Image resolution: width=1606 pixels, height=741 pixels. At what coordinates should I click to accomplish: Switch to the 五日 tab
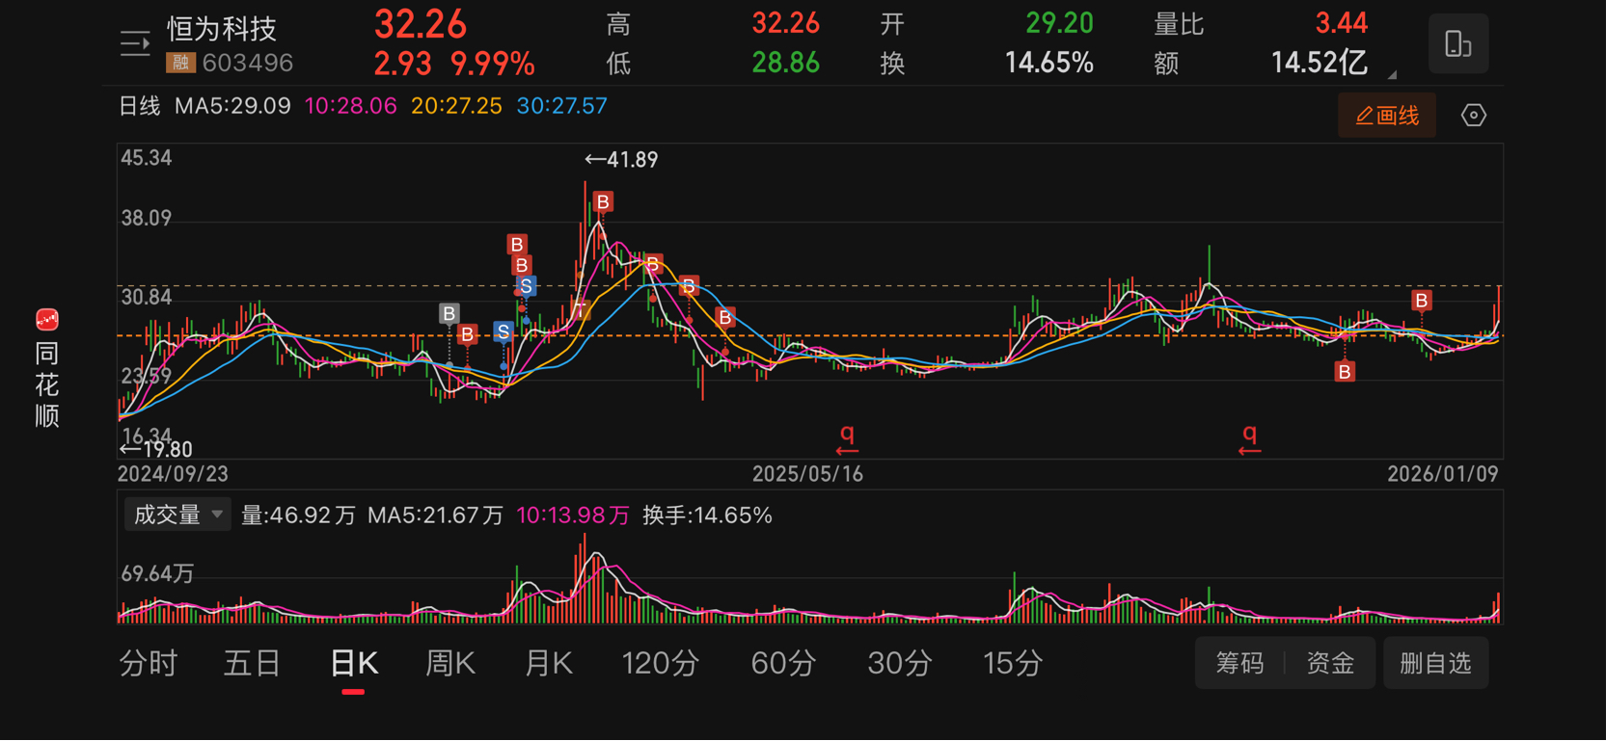click(x=252, y=663)
